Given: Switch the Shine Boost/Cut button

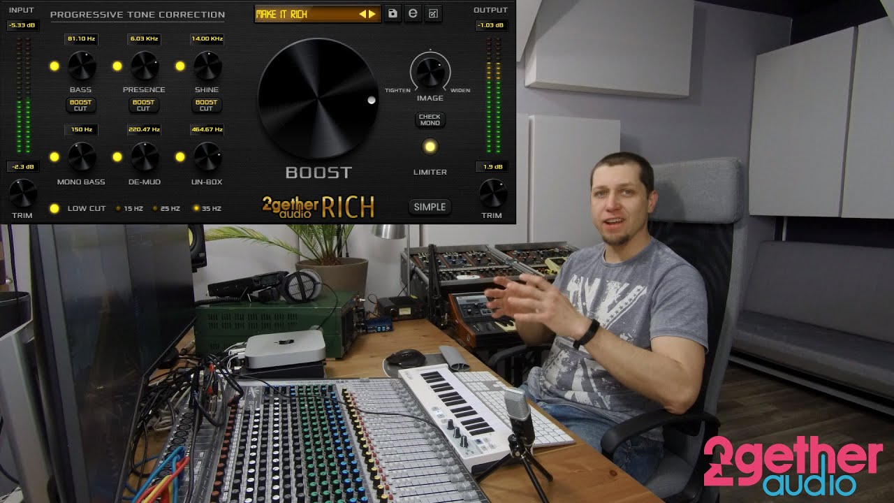Looking at the screenshot, I should [207, 105].
